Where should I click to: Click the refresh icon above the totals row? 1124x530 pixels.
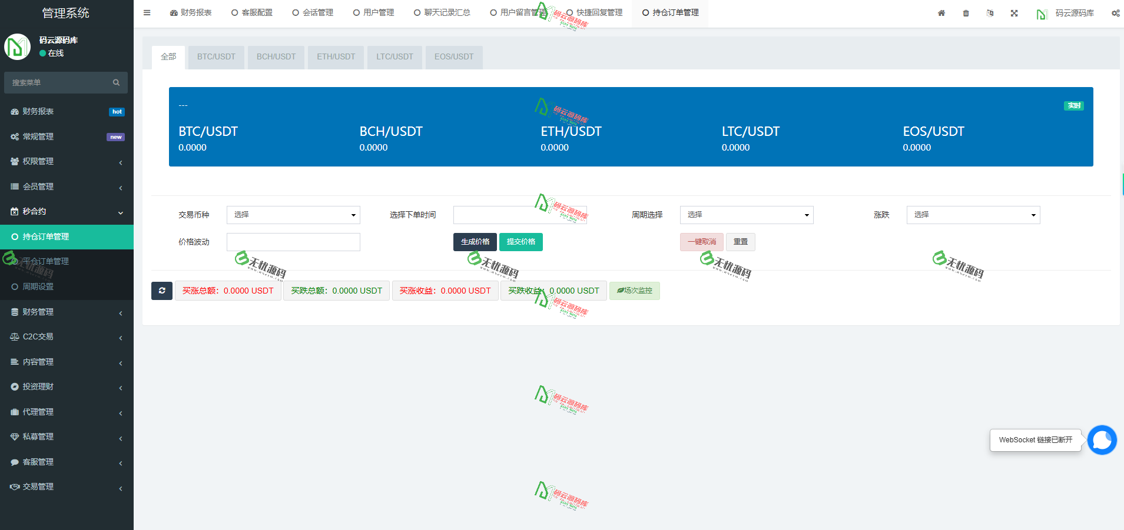pos(162,291)
